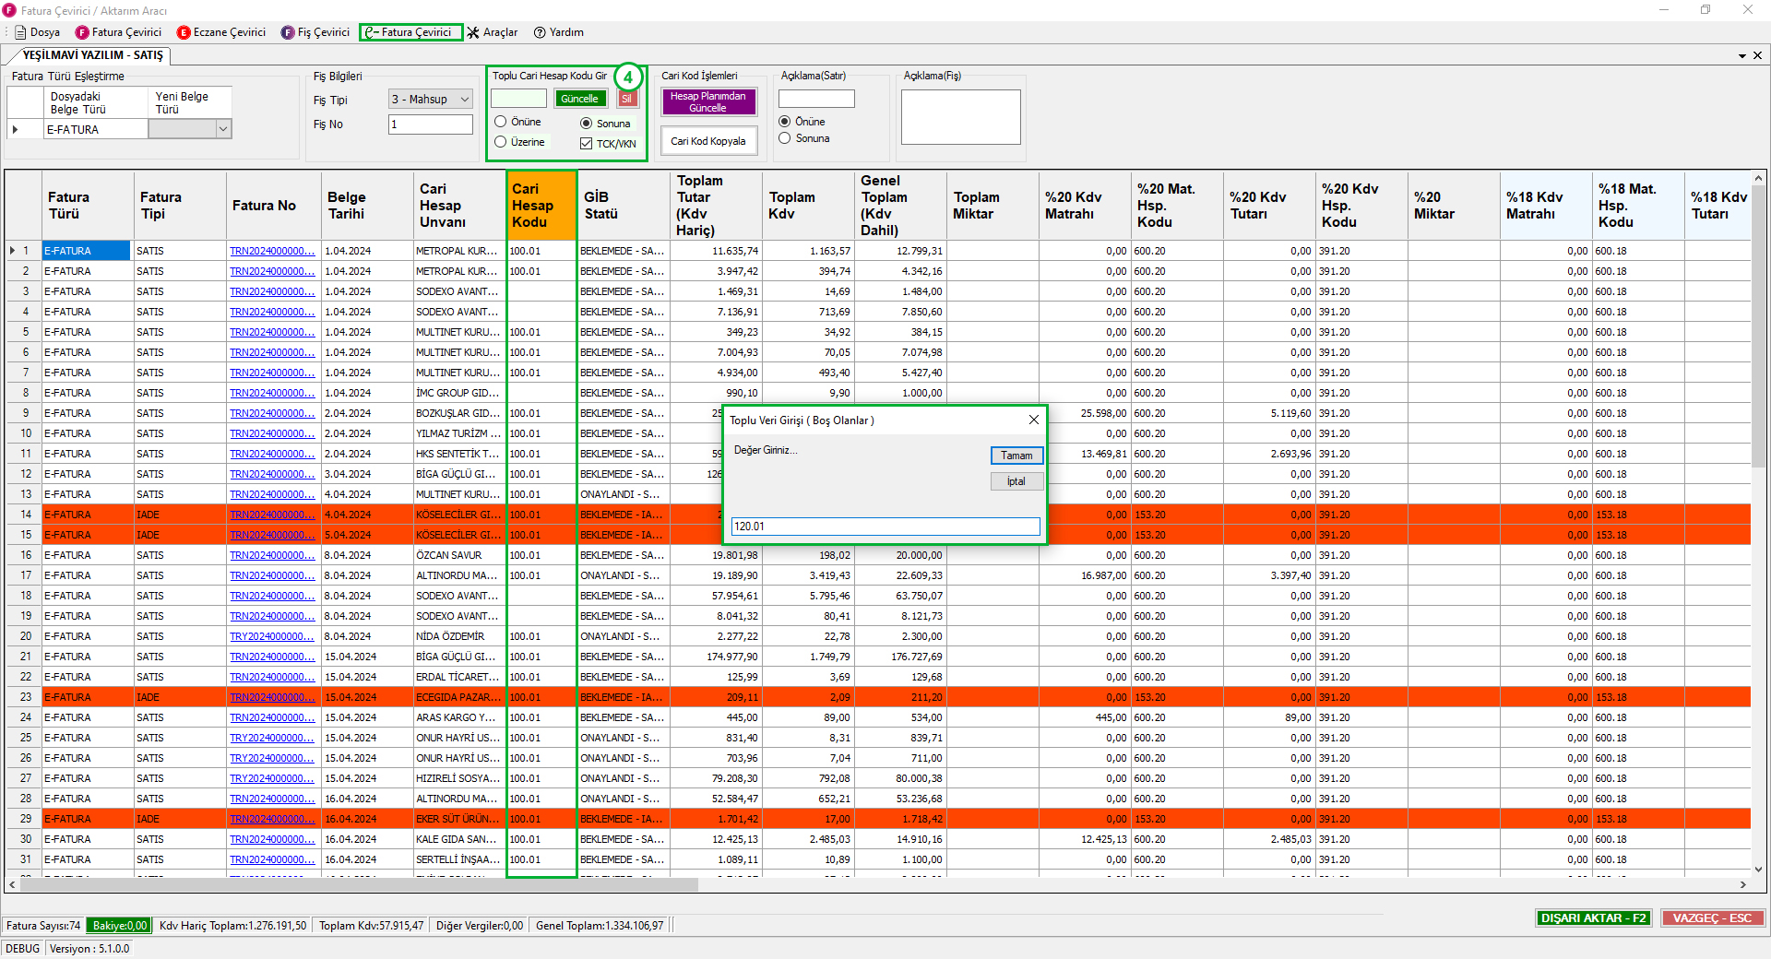Open the Fatura Çevirici menu with pink icon
Viewport: 1771px width, 959px height.
(118, 32)
